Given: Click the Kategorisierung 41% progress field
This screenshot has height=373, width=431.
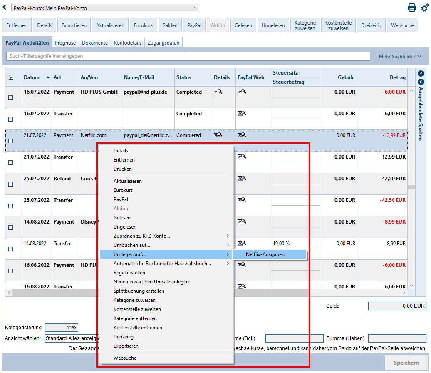Looking at the screenshot, I should 62,328.
